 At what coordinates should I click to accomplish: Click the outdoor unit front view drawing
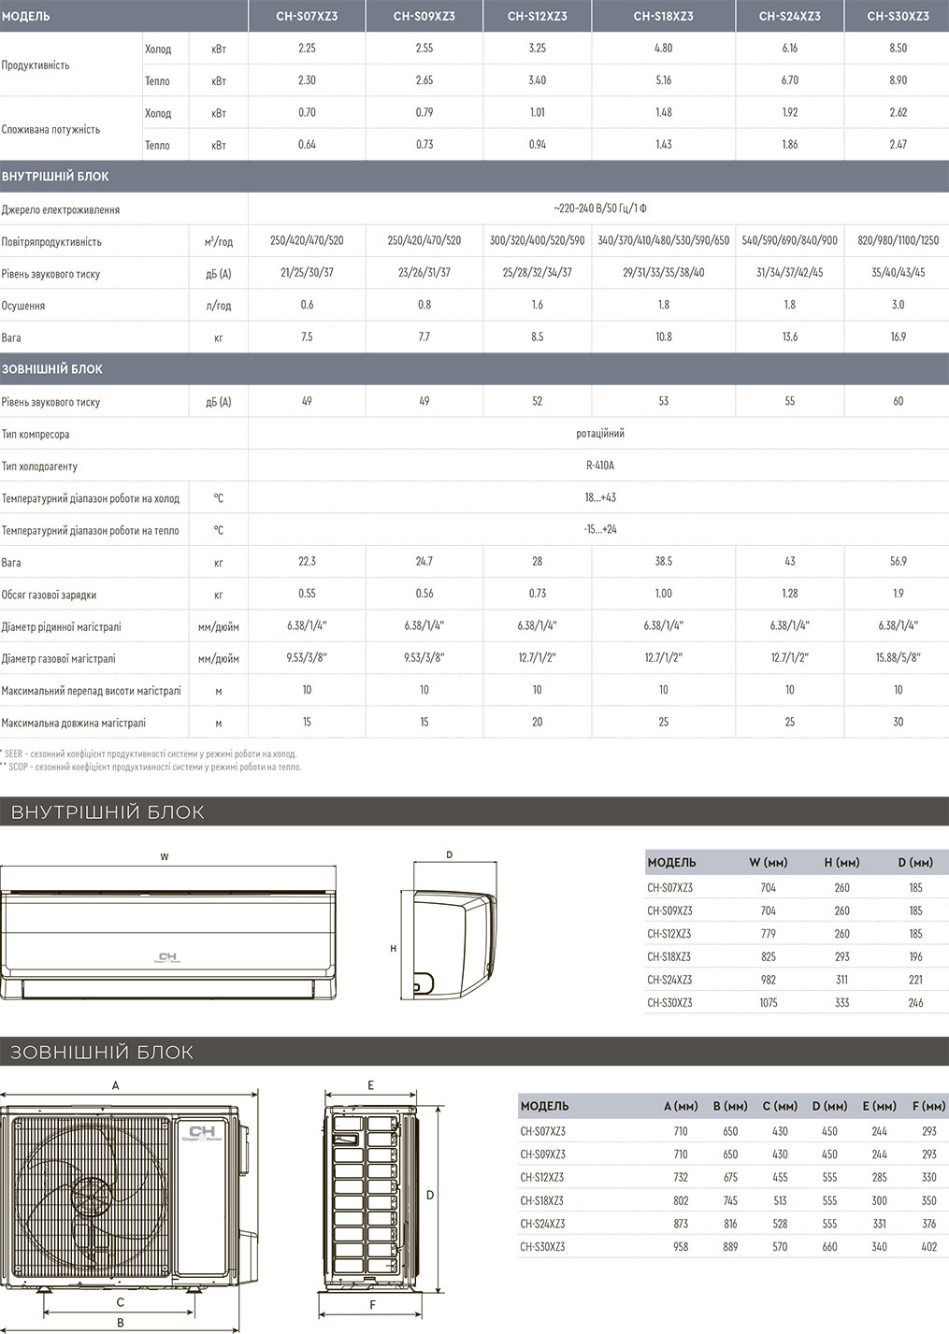pos(130,1199)
